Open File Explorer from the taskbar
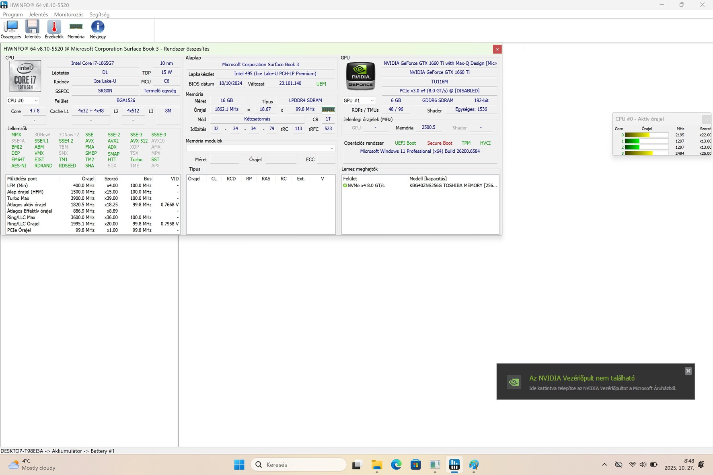The height and width of the screenshot is (475, 713). 377,465
